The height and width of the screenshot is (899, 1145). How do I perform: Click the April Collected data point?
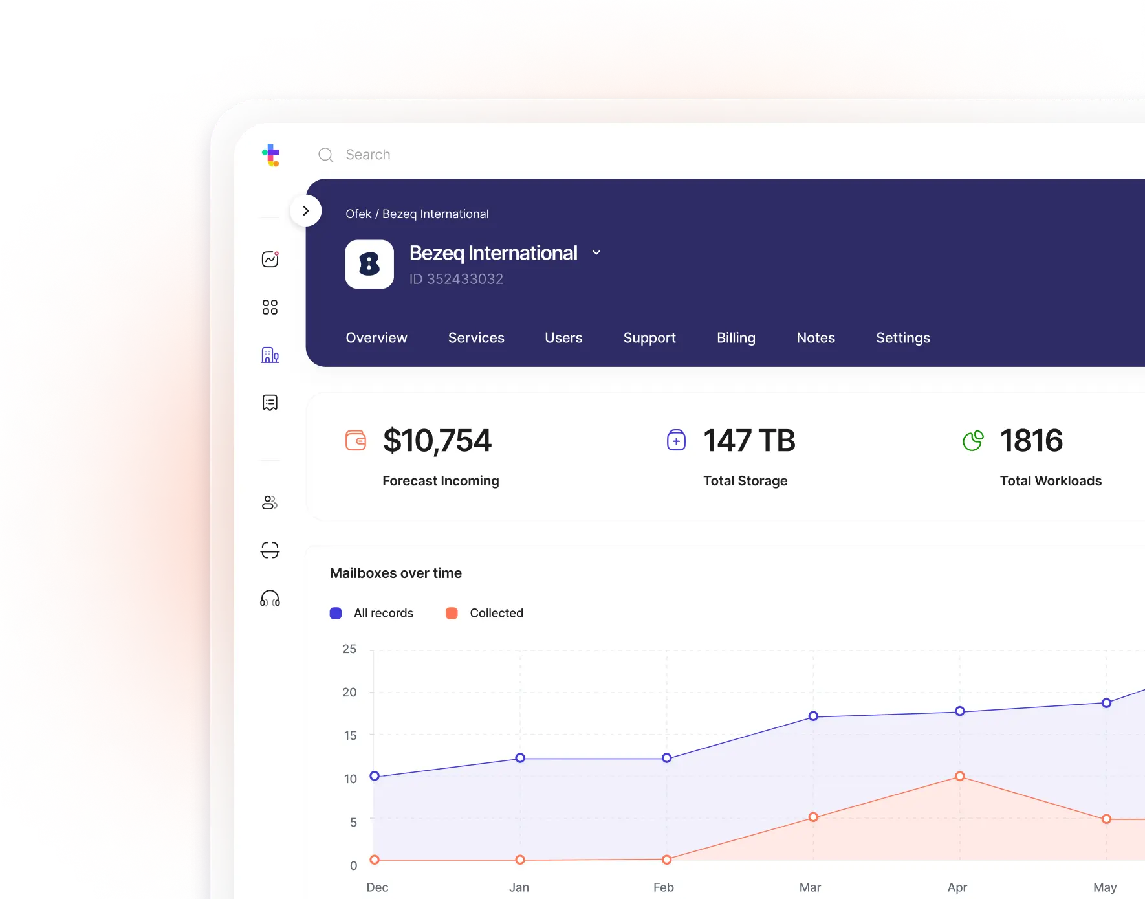(x=960, y=776)
